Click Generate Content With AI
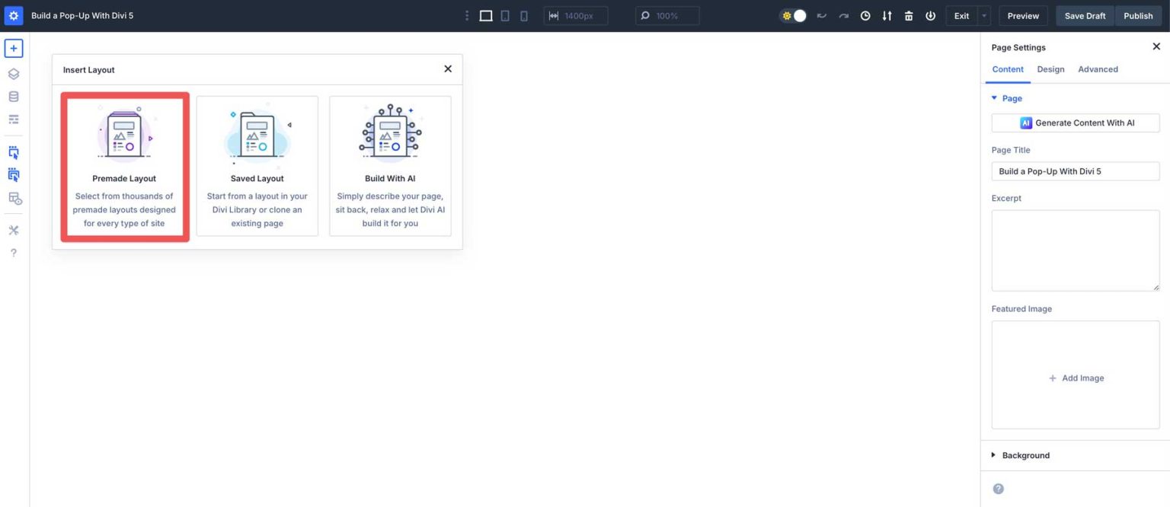Image resolution: width=1170 pixels, height=507 pixels. [1075, 123]
